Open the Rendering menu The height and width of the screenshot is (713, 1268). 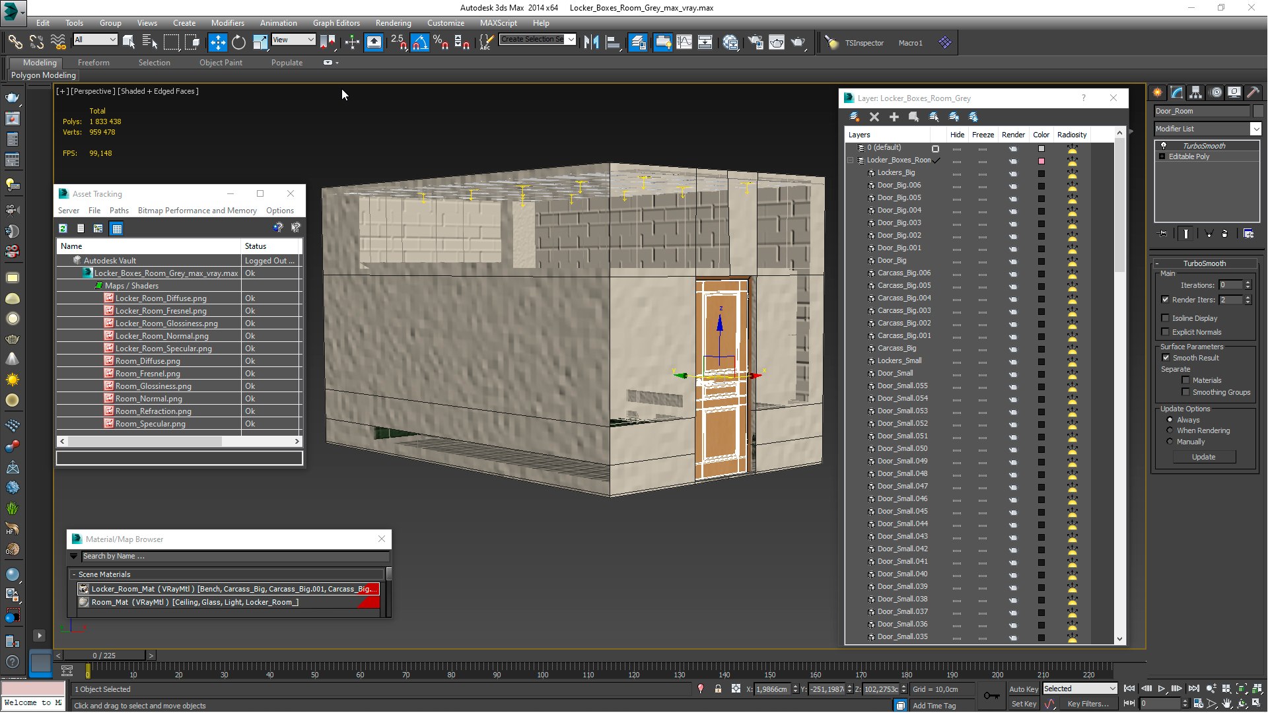pos(393,22)
